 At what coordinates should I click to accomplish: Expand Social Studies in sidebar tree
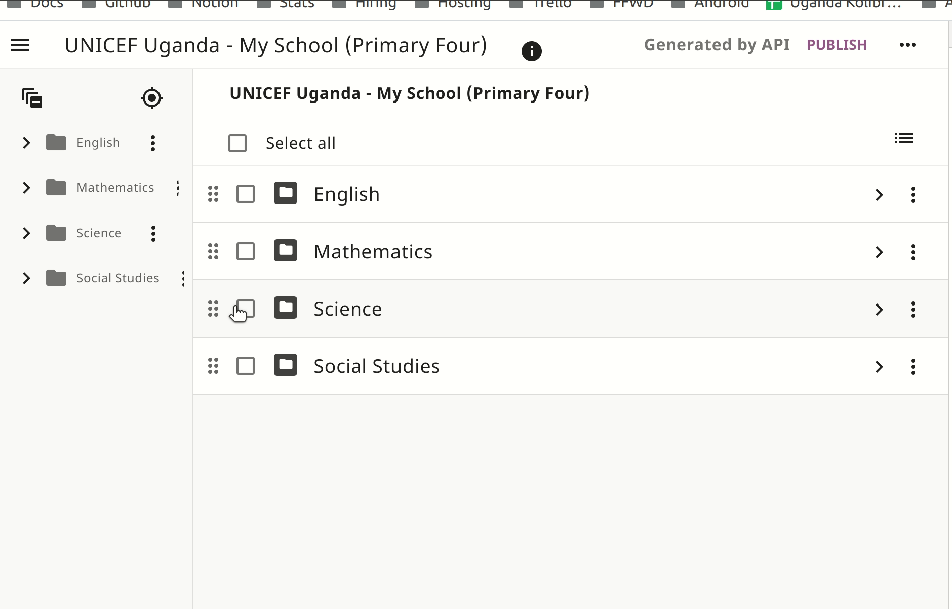click(26, 278)
